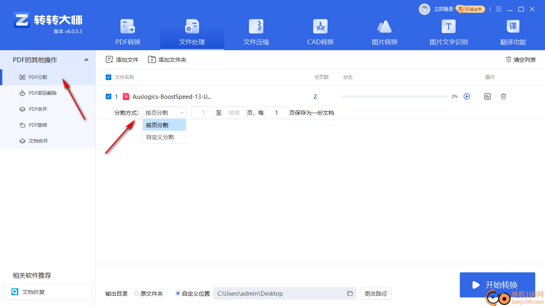Click 立即登录 to sign in

(444, 9)
